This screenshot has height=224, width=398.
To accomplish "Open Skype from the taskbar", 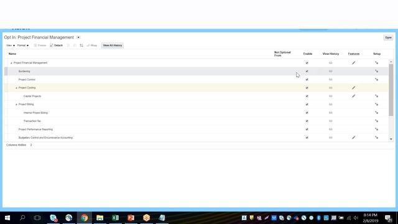I will (x=53, y=218).
